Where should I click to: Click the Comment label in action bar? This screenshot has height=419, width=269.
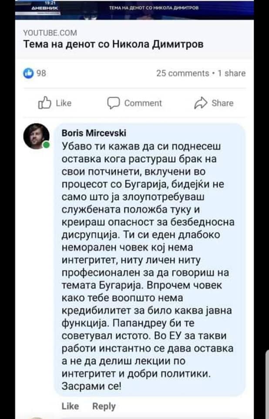point(143,103)
